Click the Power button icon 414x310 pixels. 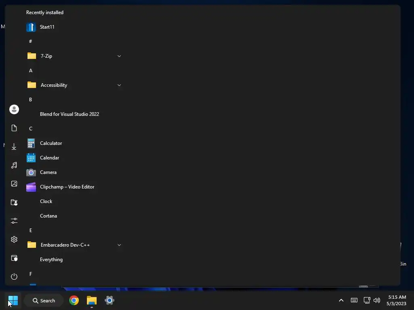click(x=14, y=276)
